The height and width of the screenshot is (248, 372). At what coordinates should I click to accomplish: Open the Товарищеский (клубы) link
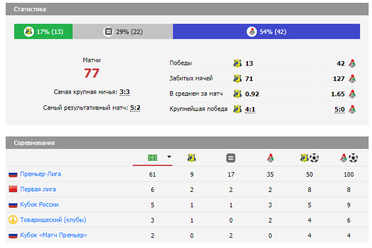tap(53, 220)
